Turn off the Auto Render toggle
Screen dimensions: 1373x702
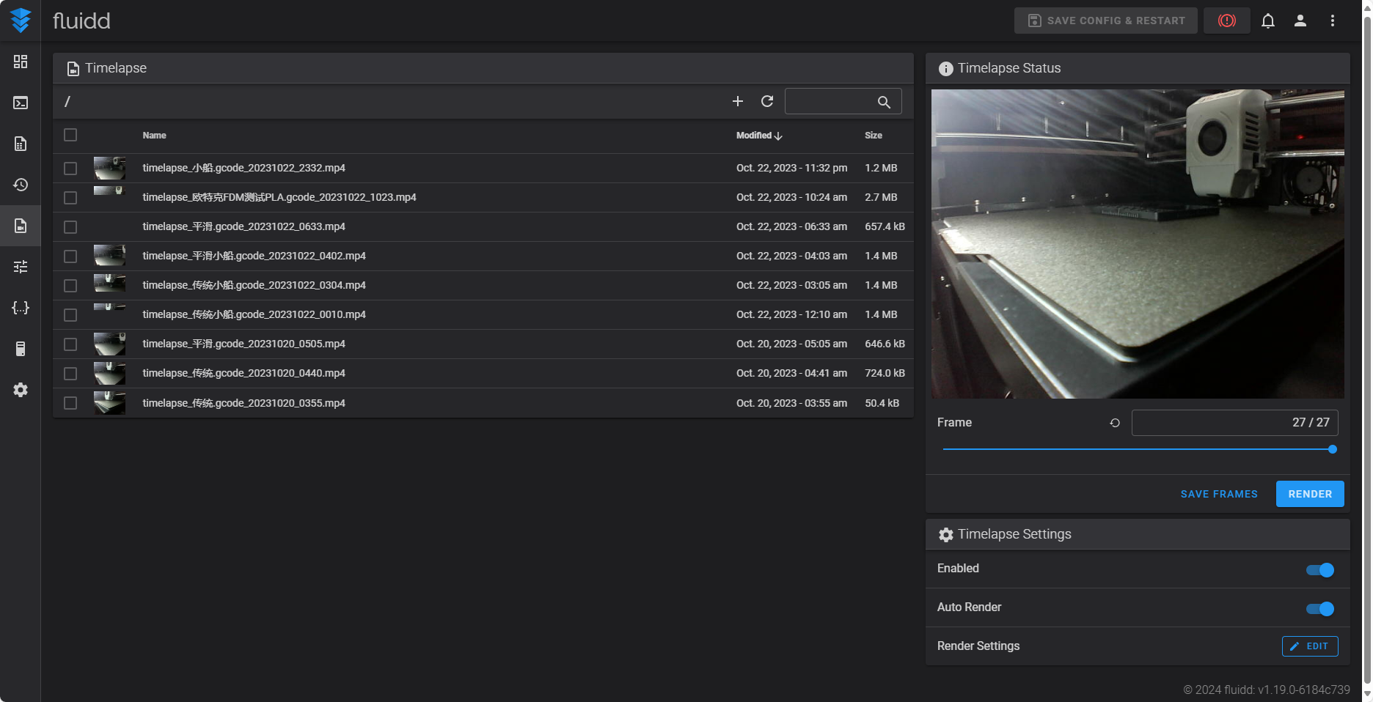click(1319, 609)
